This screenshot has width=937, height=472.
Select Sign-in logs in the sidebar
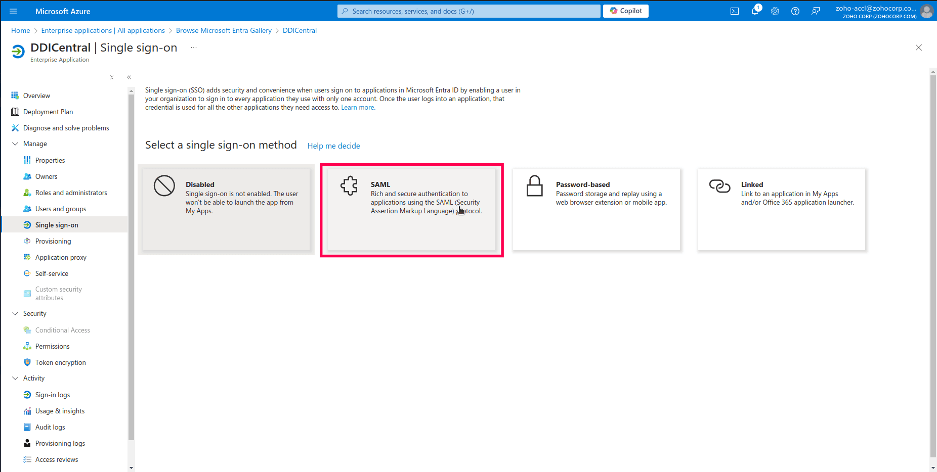(53, 395)
